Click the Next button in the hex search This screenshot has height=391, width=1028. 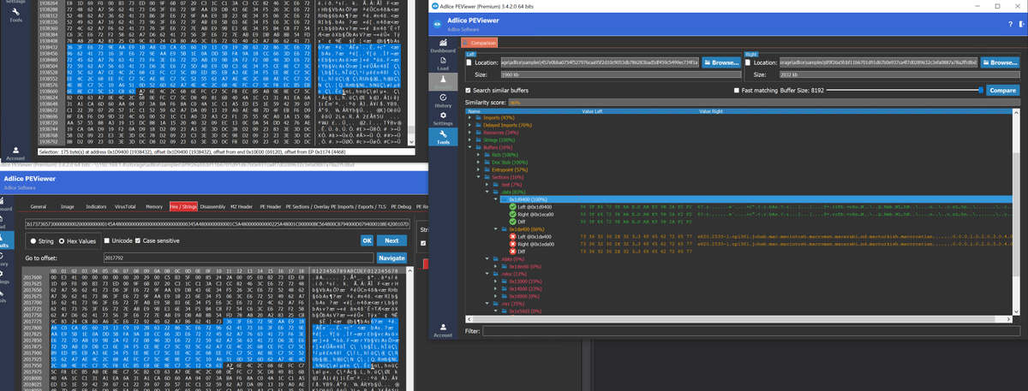pos(392,241)
